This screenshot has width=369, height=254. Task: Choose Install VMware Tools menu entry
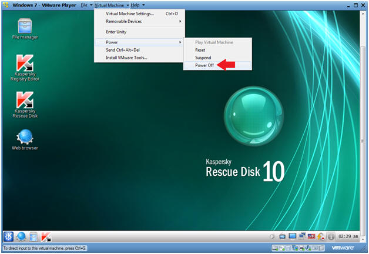[x=140, y=58]
